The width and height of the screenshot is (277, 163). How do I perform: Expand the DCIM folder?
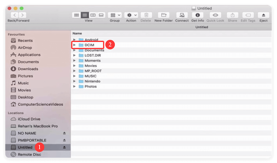(x=74, y=45)
